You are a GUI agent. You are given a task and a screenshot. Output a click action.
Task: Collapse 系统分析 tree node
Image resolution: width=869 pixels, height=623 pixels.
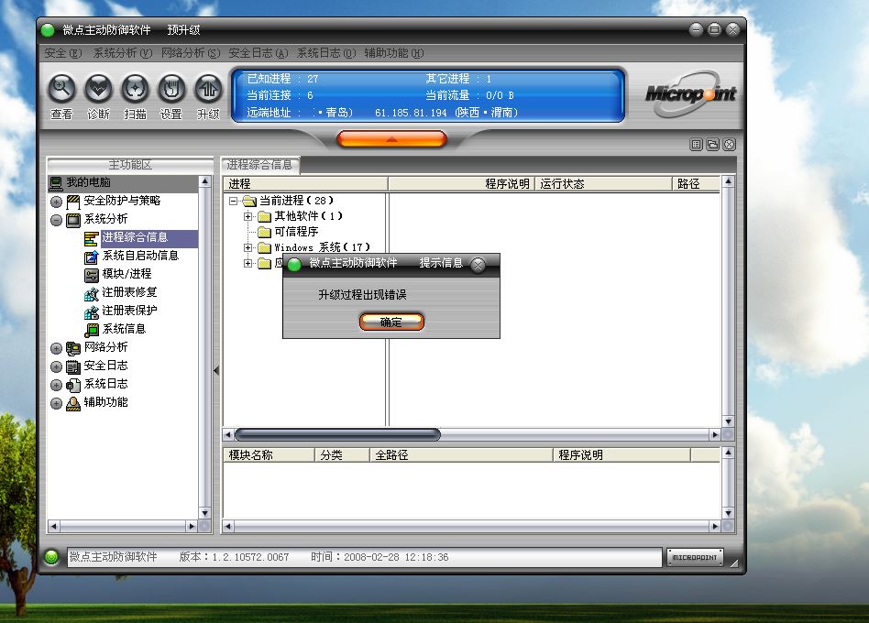[56, 220]
